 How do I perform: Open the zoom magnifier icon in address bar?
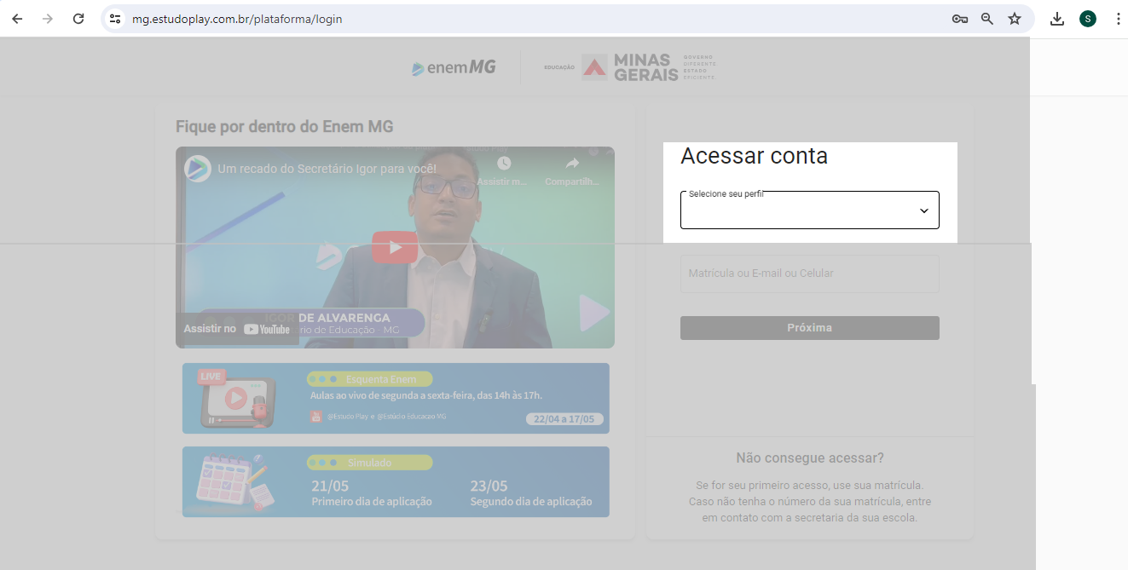click(987, 19)
